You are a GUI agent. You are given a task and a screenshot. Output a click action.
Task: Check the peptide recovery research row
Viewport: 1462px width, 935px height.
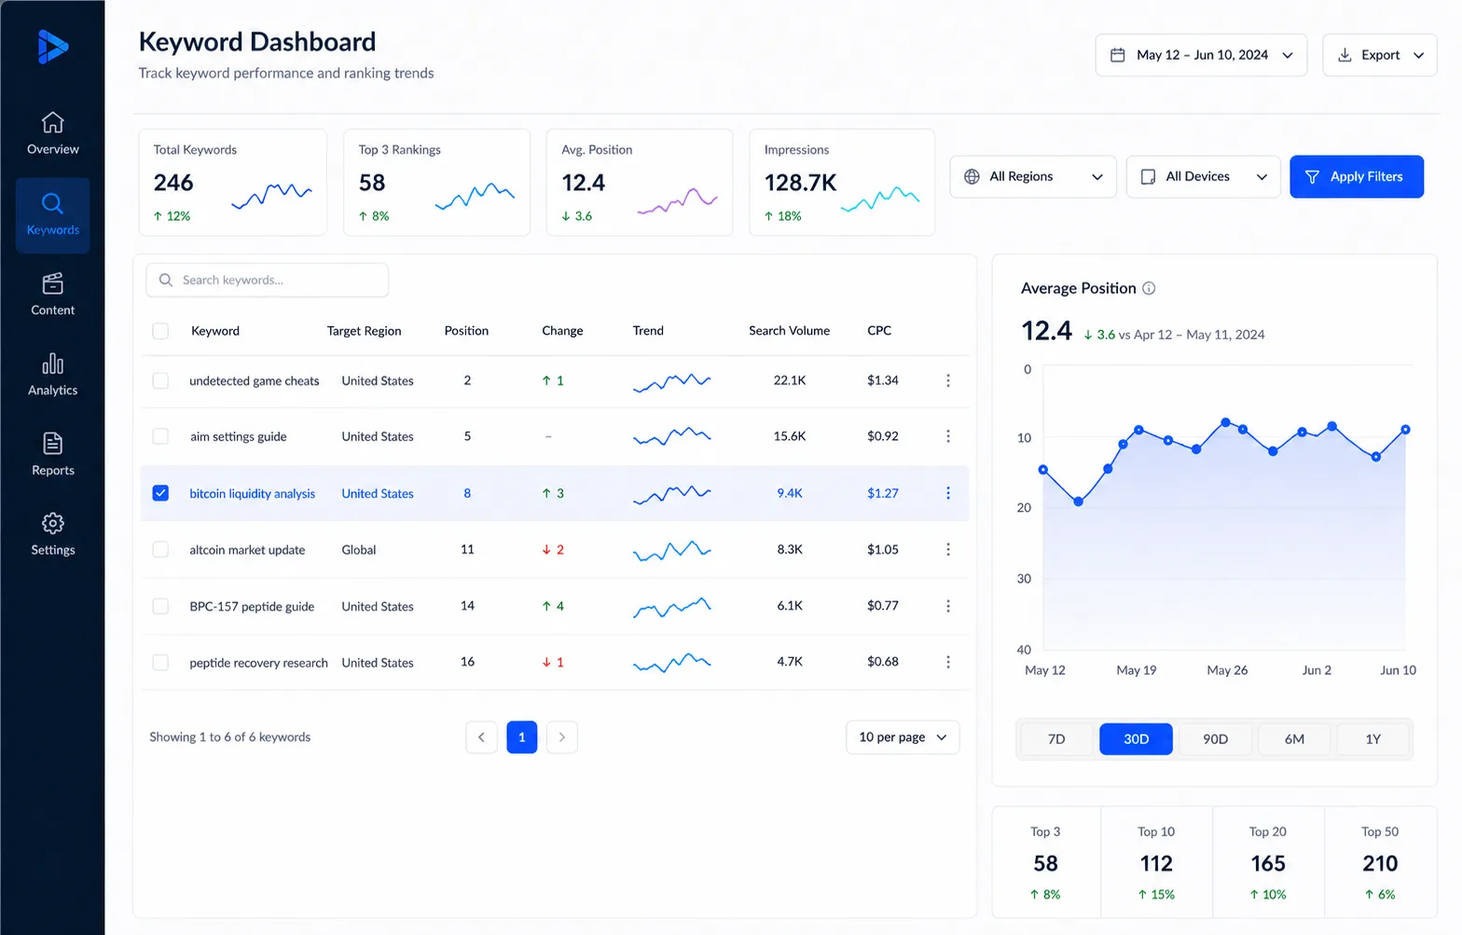160,662
